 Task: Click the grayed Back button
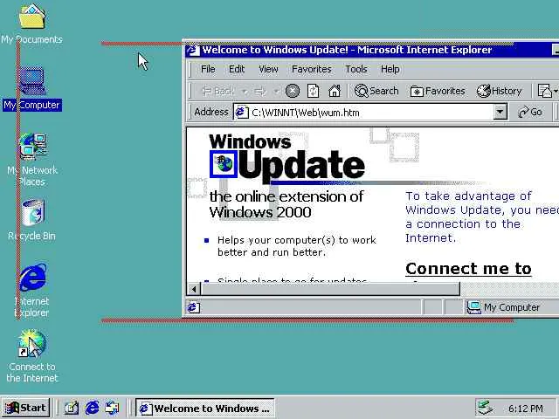click(217, 91)
